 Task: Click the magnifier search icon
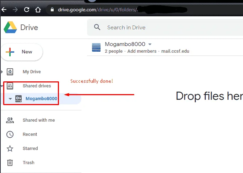[97, 27]
